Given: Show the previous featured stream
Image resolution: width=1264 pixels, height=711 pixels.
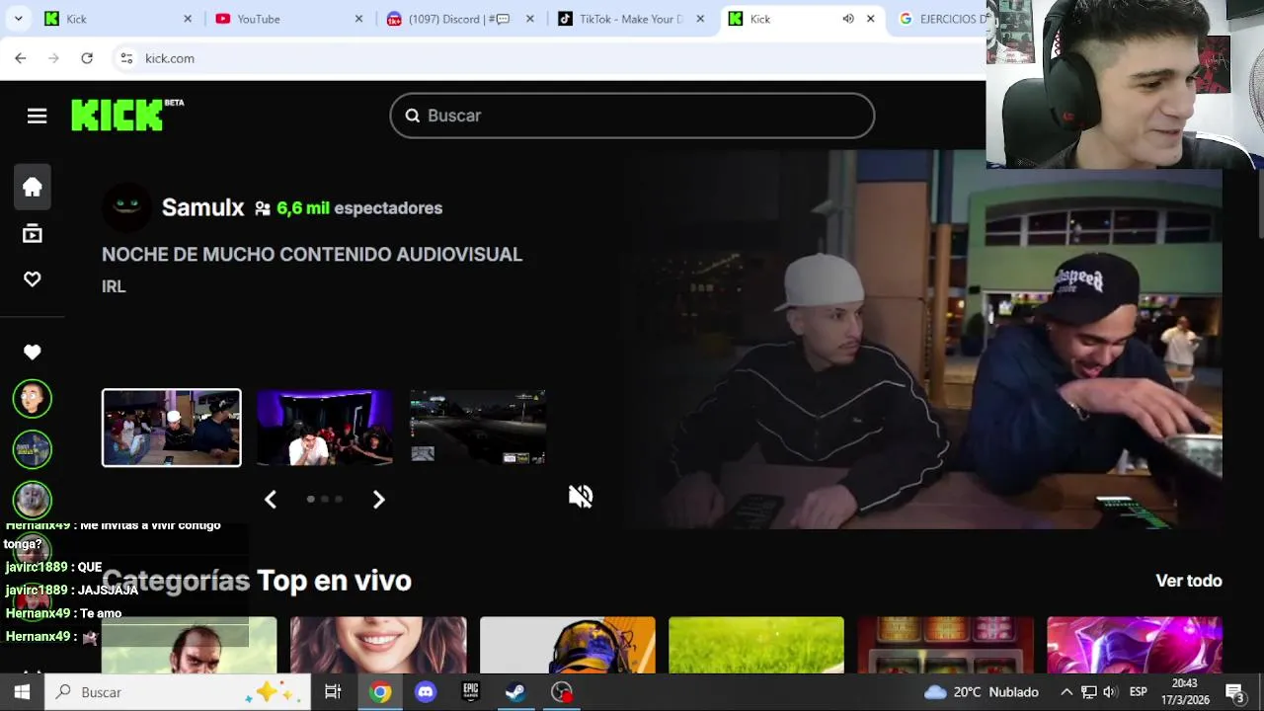Looking at the screenshot, I should (x=271, y=500).
